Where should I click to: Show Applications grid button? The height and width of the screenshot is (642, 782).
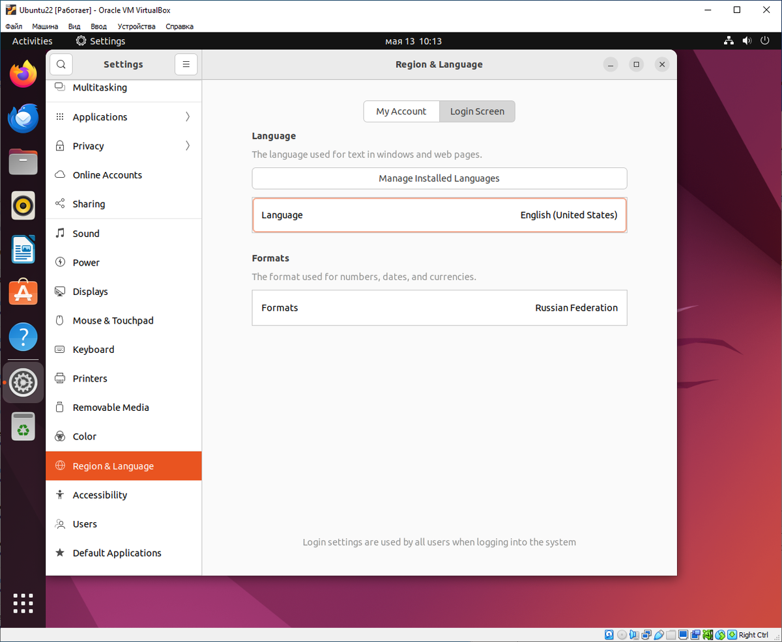[x=23, y=603]
